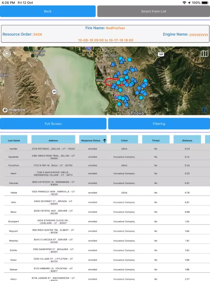The width and height of the screenshot is (210, 281).
Task: Select Trevethan in the table
Action: pyautogui.click(x=13, y=165)
